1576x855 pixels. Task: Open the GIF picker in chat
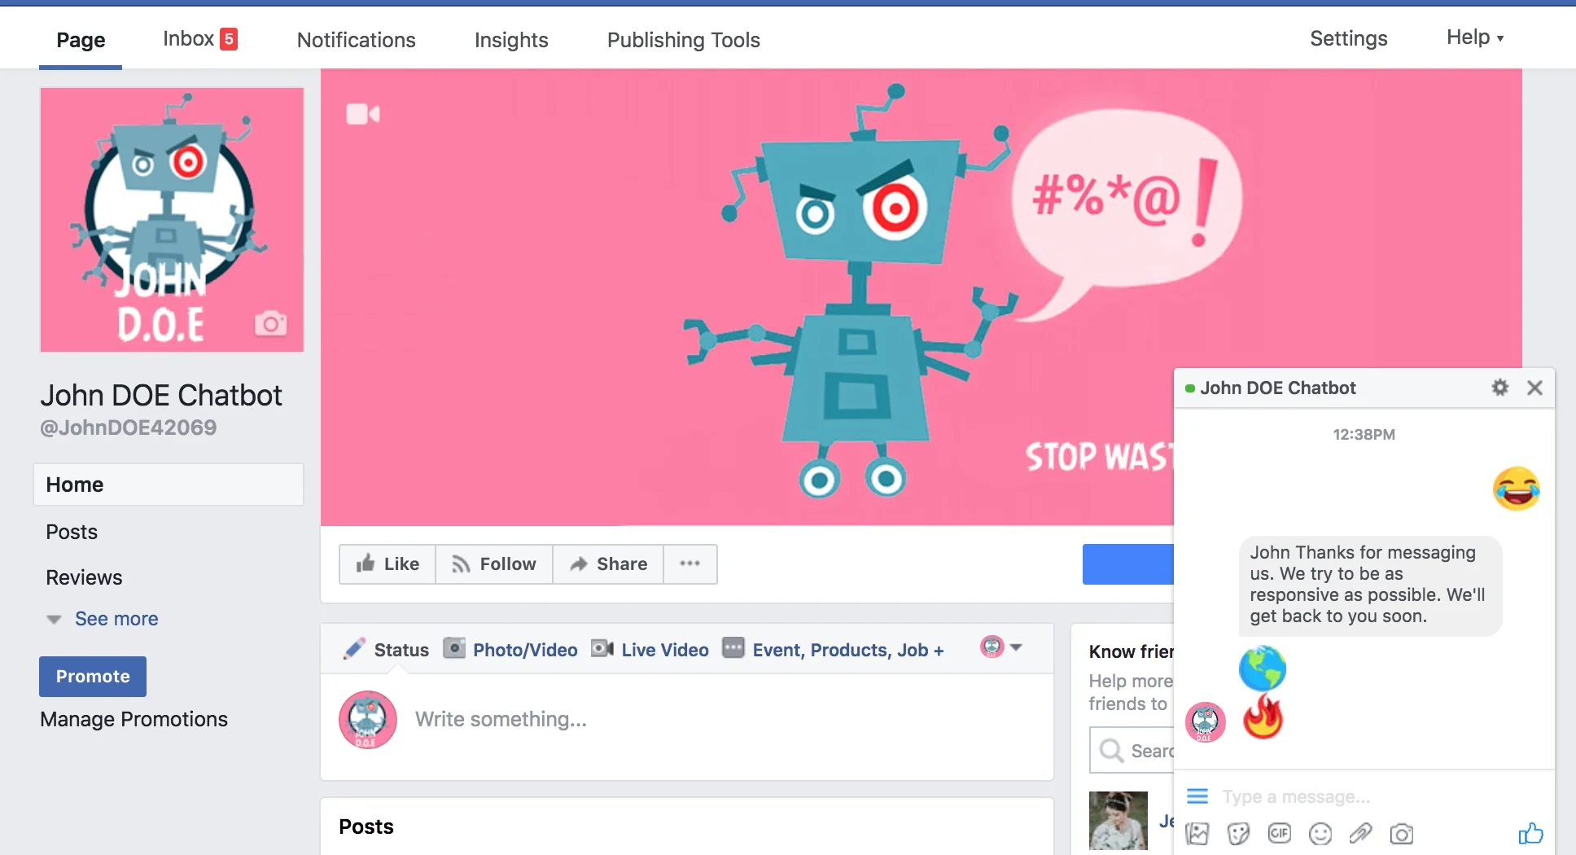tap(1280, 833)
